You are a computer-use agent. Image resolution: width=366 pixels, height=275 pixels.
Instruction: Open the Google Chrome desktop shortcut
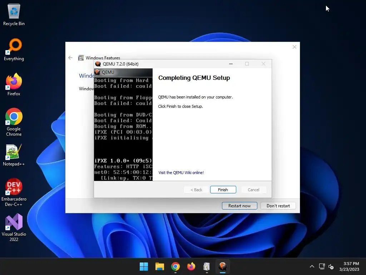click(14, 122)
